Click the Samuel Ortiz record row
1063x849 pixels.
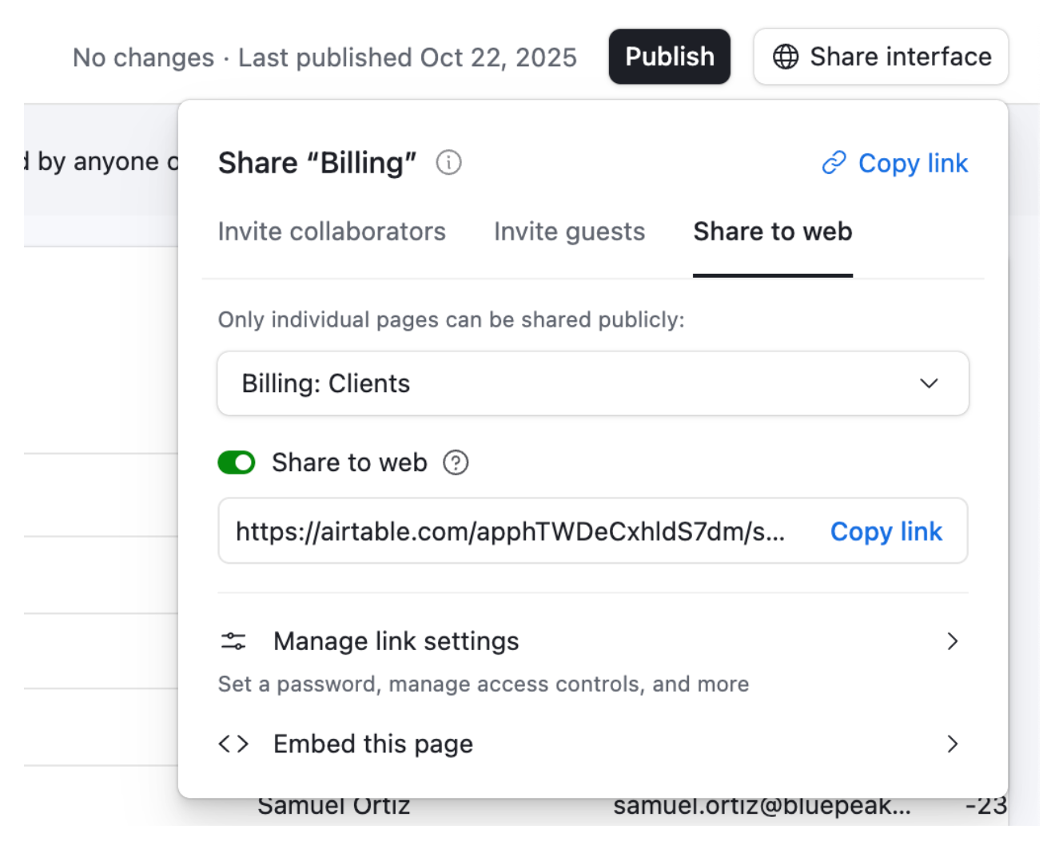click(333, 805)
